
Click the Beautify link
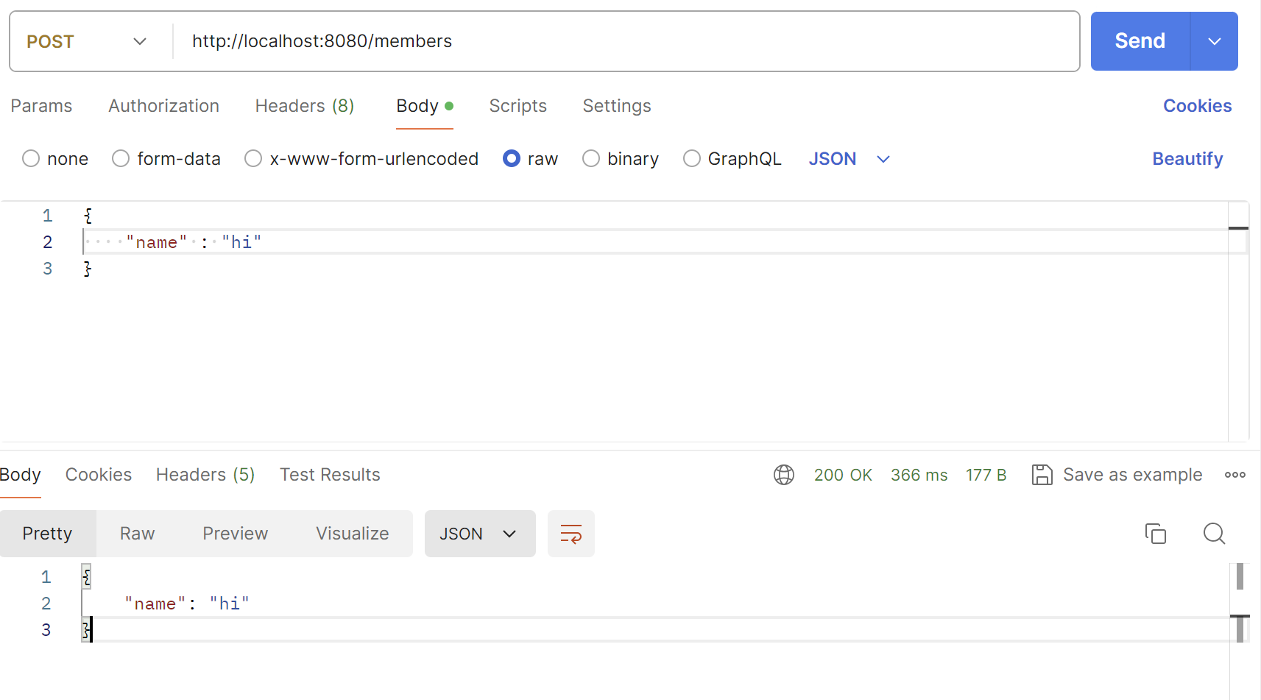(1187, 159)
